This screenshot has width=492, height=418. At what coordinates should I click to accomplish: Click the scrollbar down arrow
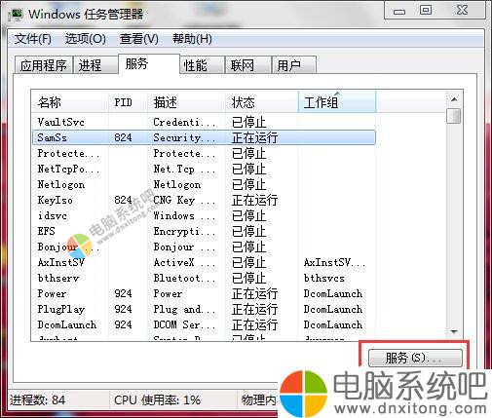tap(454, 331)
